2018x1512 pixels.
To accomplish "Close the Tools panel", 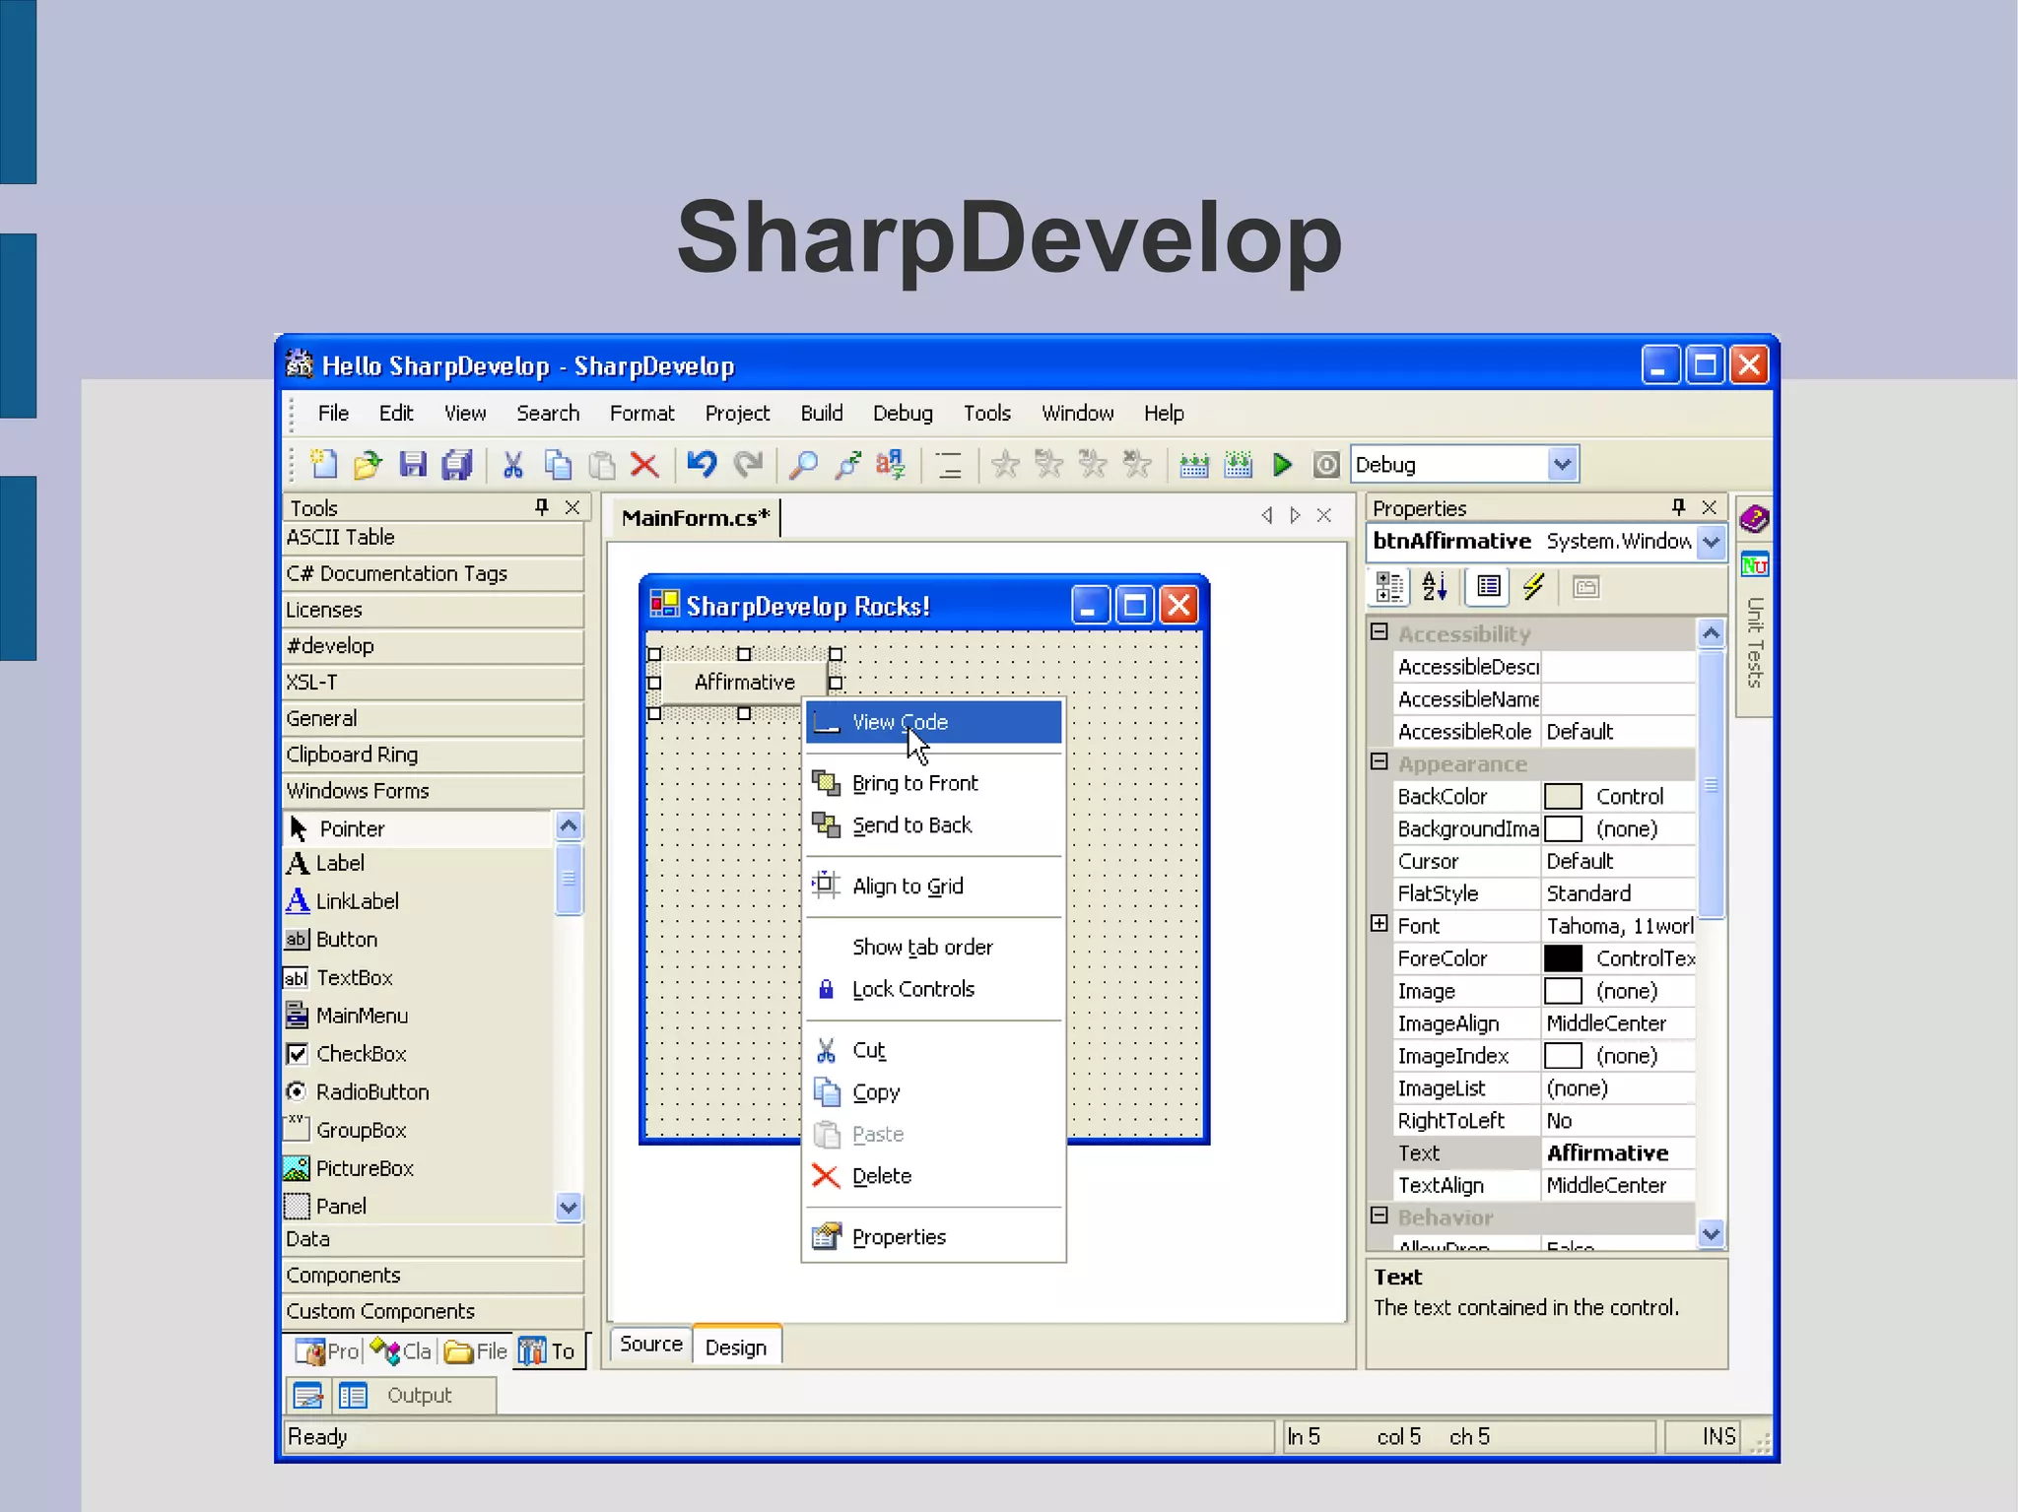I will [572, 507].
